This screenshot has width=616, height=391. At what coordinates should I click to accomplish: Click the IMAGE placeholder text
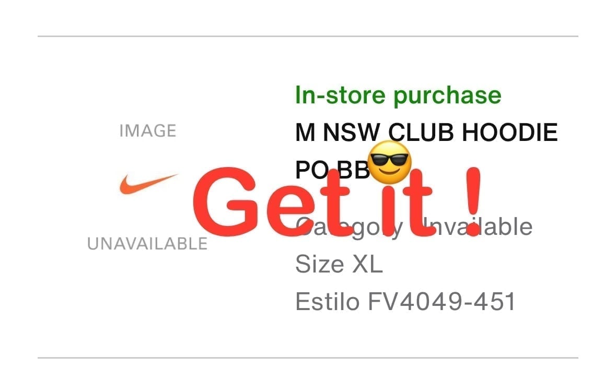pyautogui.click(x=148, y=131)
